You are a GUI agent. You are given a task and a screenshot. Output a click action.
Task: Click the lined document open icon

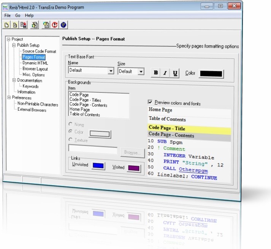[x=15, y=25]
